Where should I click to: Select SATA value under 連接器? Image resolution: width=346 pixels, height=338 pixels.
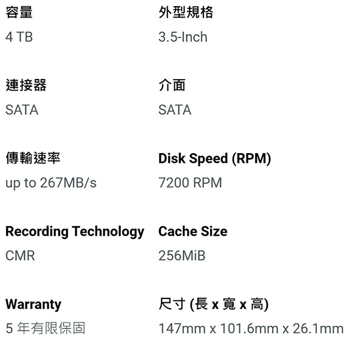[x=22, y=110]
